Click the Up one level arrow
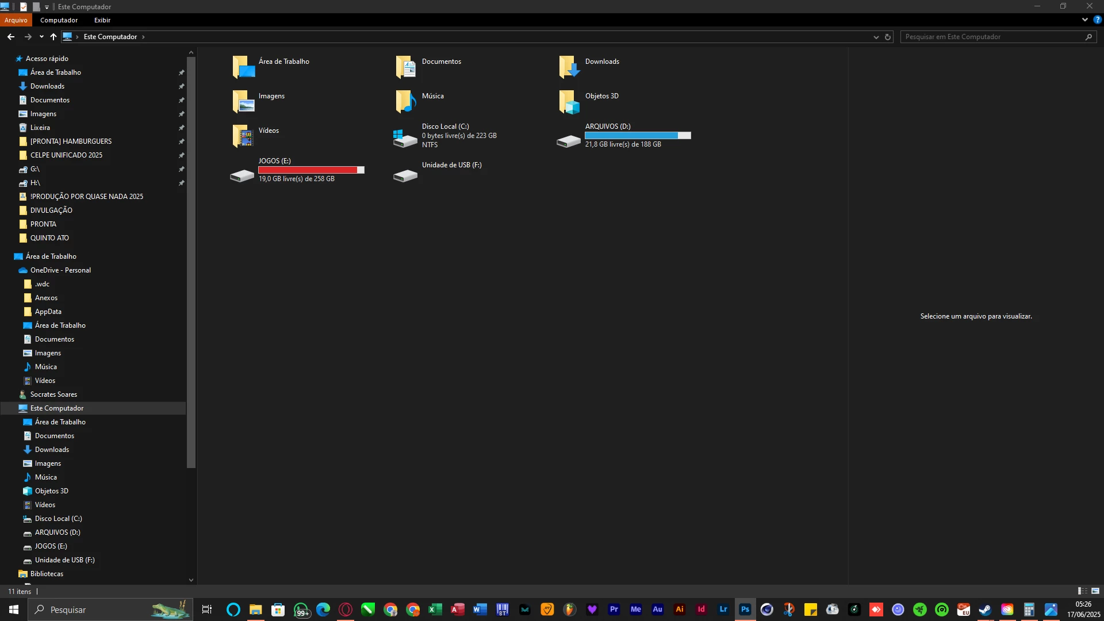 [x=53, y=37]
